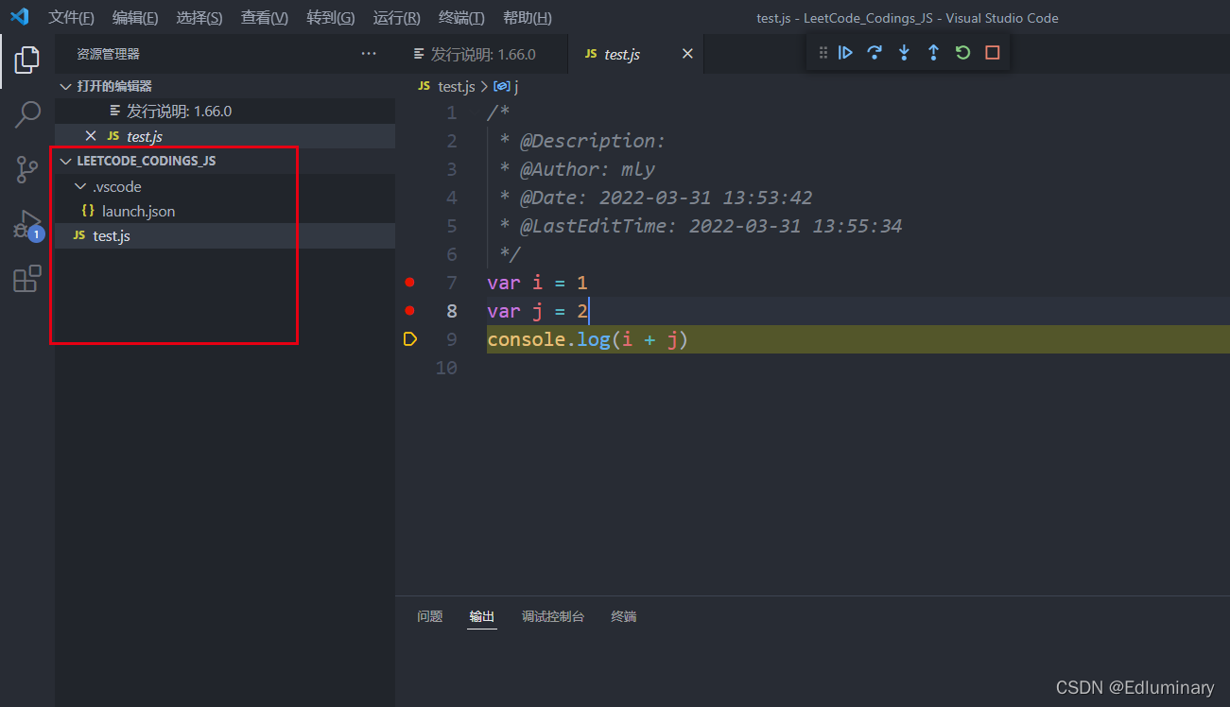Switch to the 输出 panel tab
This screenshot has width=1230, height=707.
(x=482, y=616)
